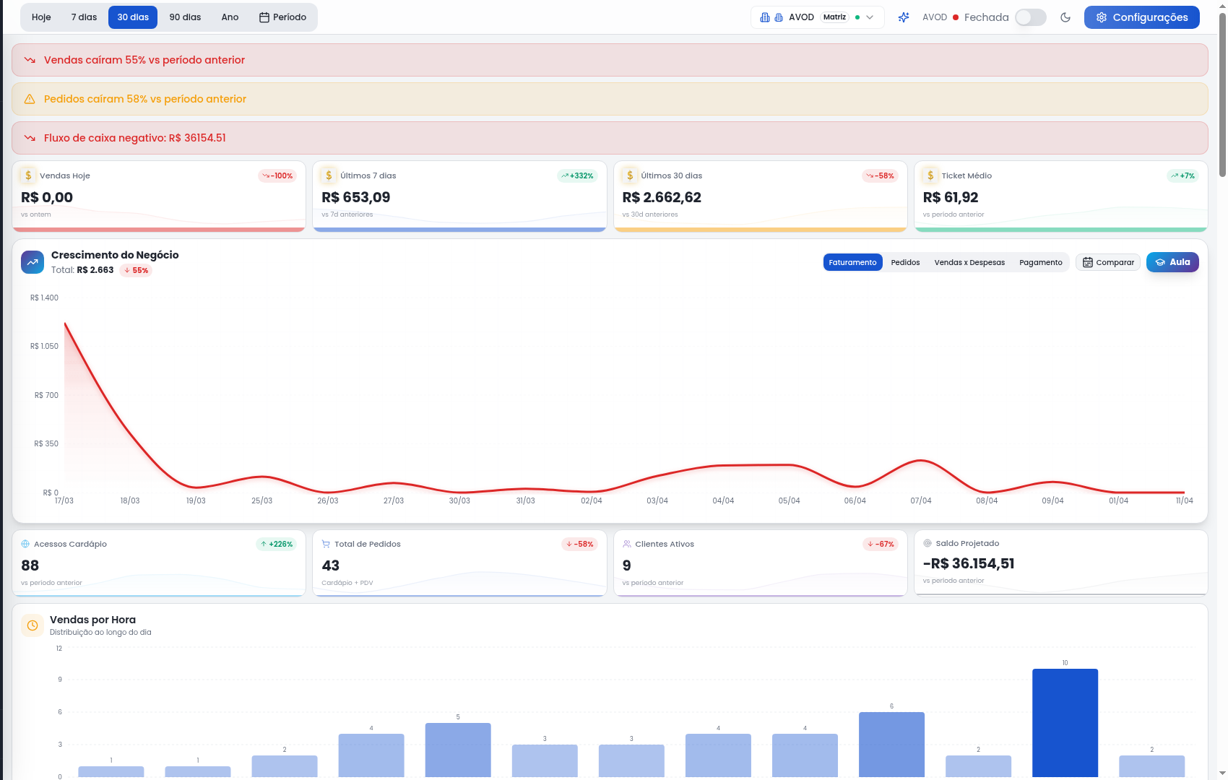The width and height of the screenshot is (1228, 780).
Task: Click the dollar icon on Ticket Médio card
Action: [930, 175]
